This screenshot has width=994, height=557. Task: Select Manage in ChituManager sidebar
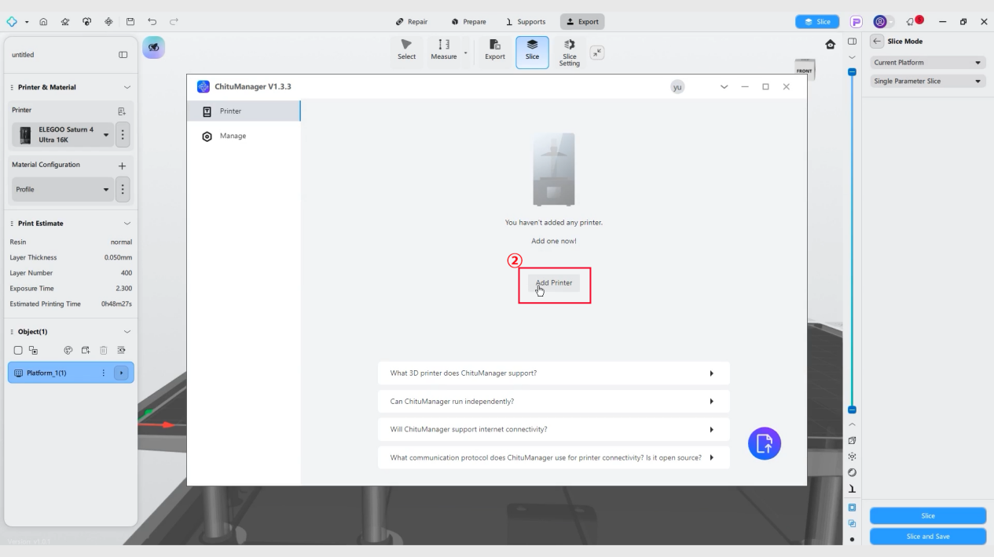coord(244,136)
